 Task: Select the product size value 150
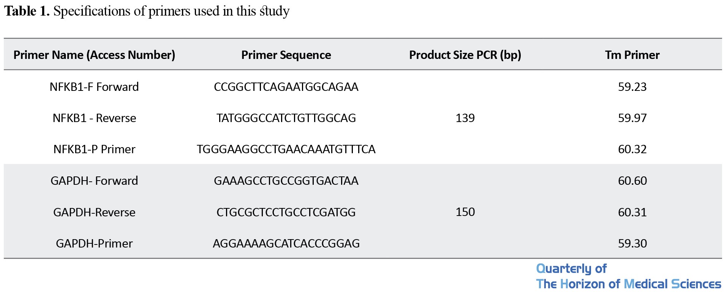[465, 212]
